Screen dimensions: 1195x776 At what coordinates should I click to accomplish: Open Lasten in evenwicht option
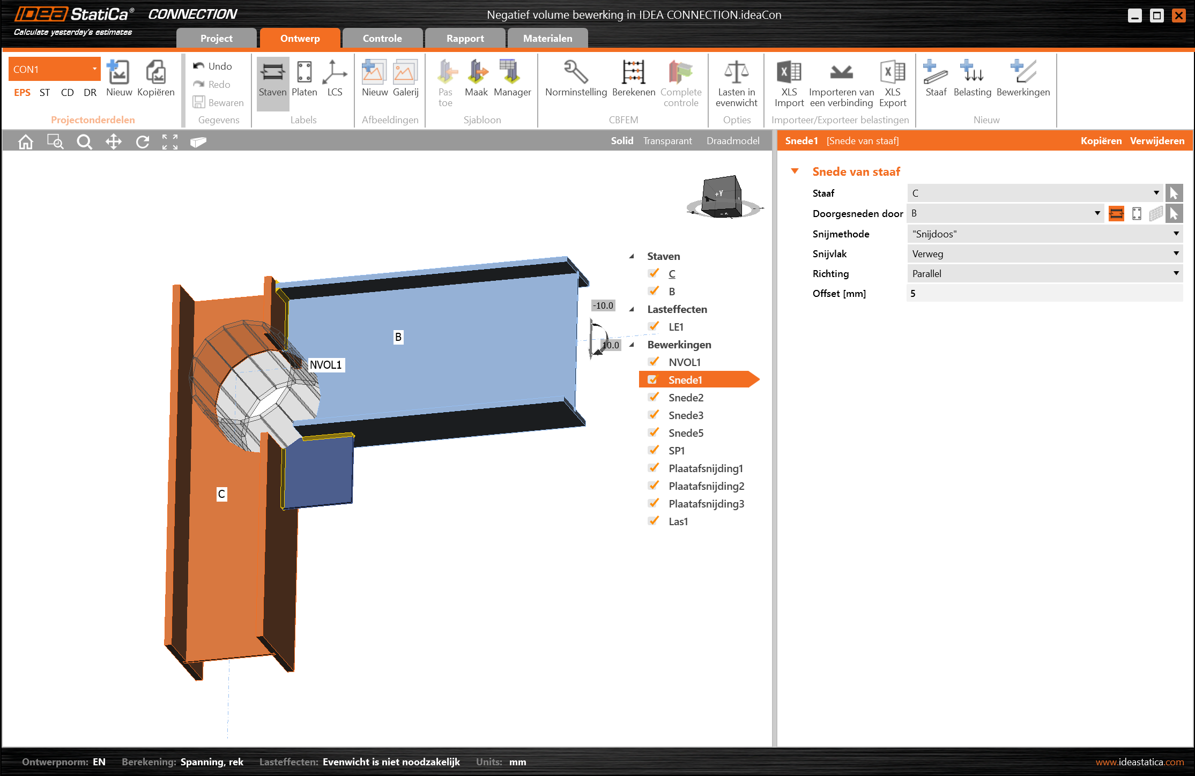736,72
